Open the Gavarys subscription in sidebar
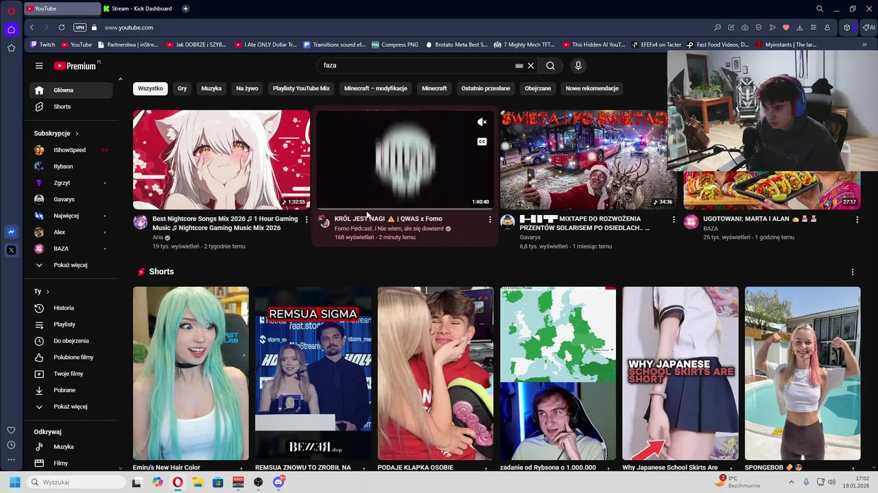Viewport: 878px width, 493px height. pos(71,199)
